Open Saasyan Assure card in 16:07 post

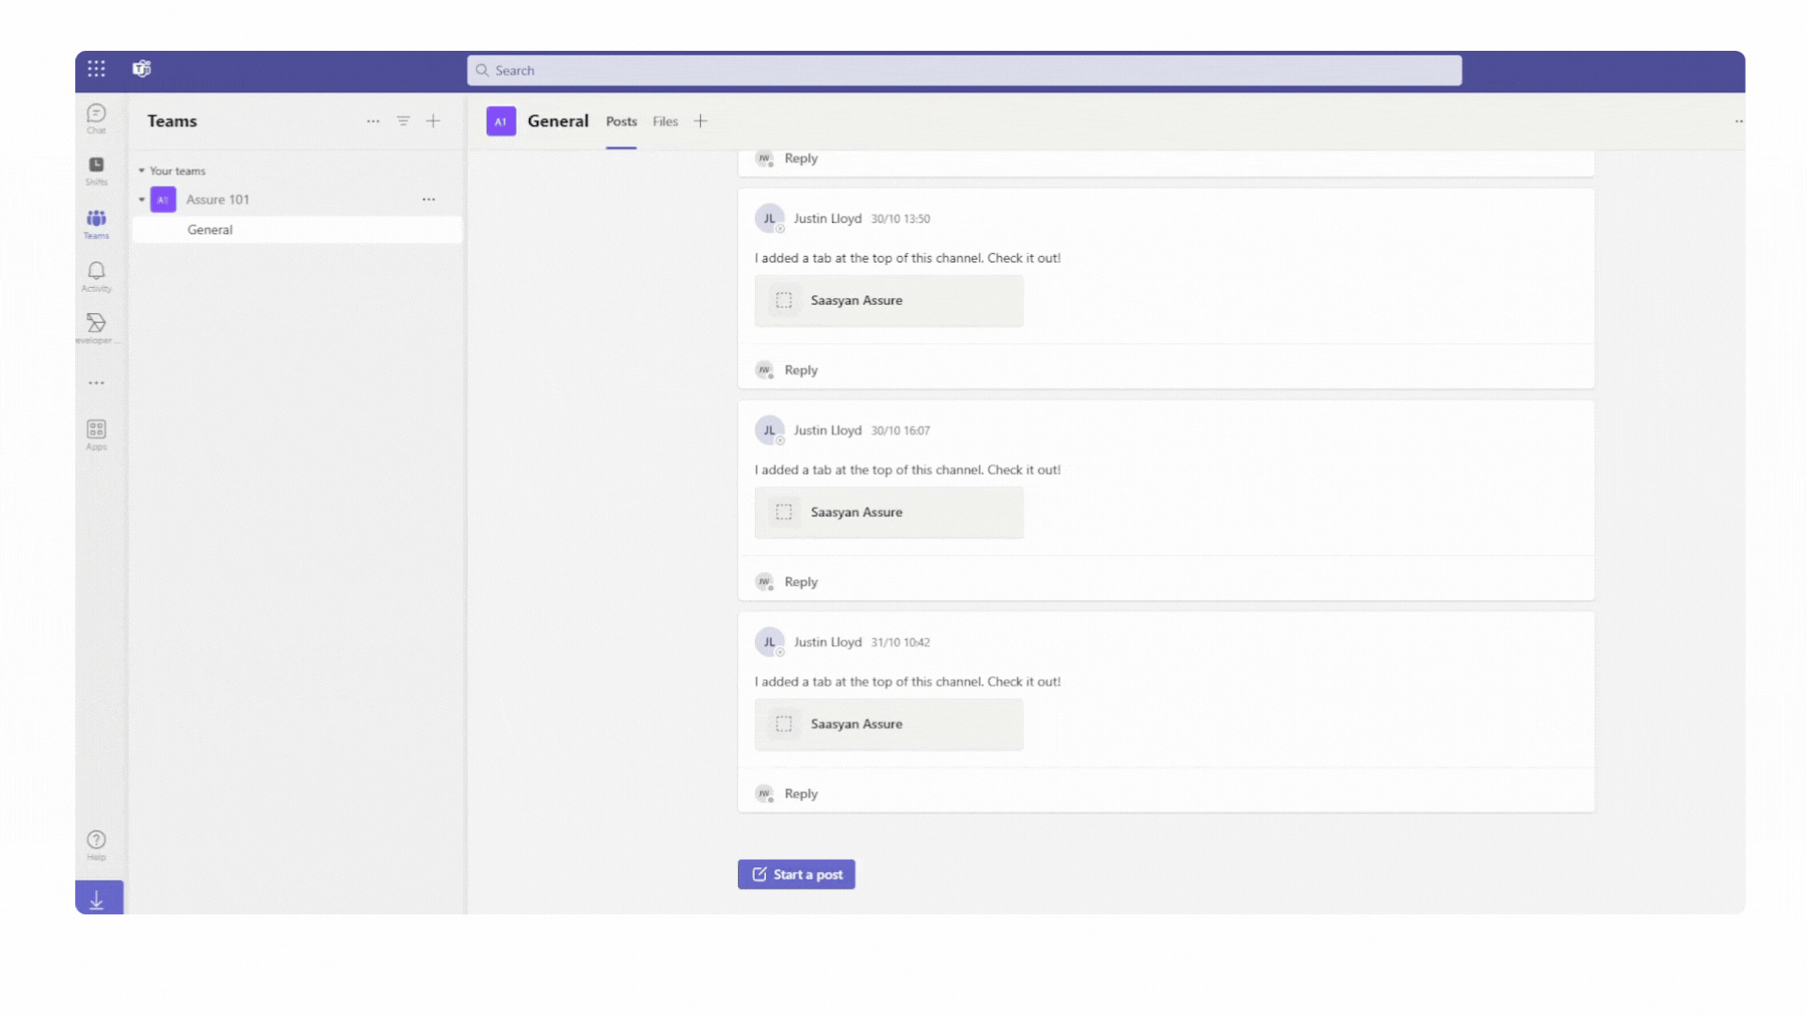(888, 513)
